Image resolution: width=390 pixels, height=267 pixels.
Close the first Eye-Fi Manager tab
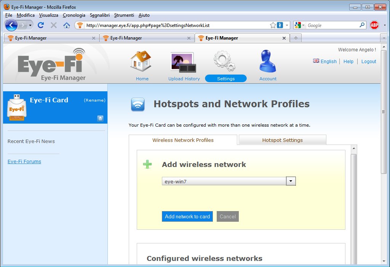pos(94,38)
